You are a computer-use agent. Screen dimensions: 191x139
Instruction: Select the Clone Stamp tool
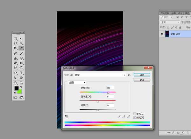(x=15, y=58)
